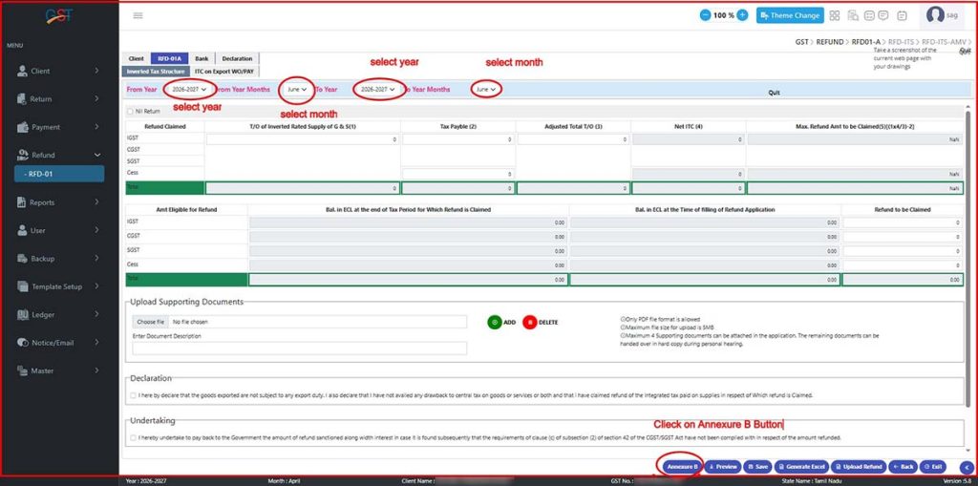Click the Preview button
The image size is (978, 486).
[x=722, y=467]
